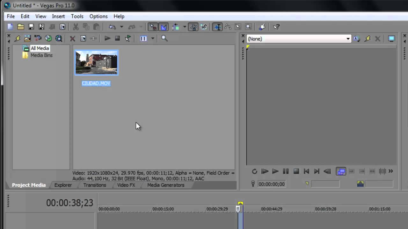Stop preview in Project Media toolbar

pyautogui.click(x=117, y=38)
